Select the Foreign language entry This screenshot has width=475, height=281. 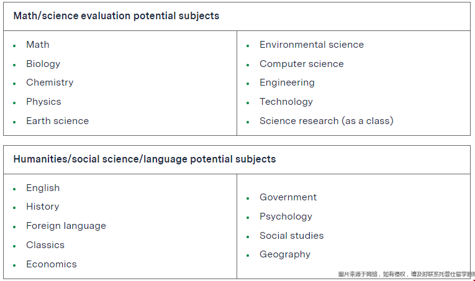[66, 226]
